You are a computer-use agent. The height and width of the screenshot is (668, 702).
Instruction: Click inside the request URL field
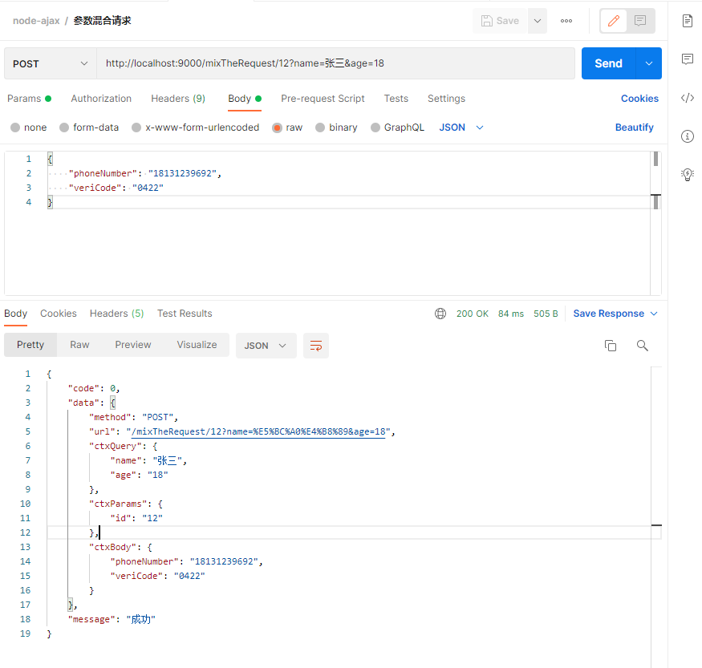click(x=335, y=63)
